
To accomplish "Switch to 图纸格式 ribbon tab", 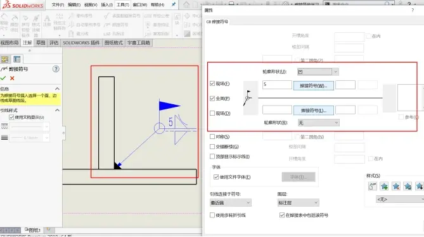I will point(113,42).
